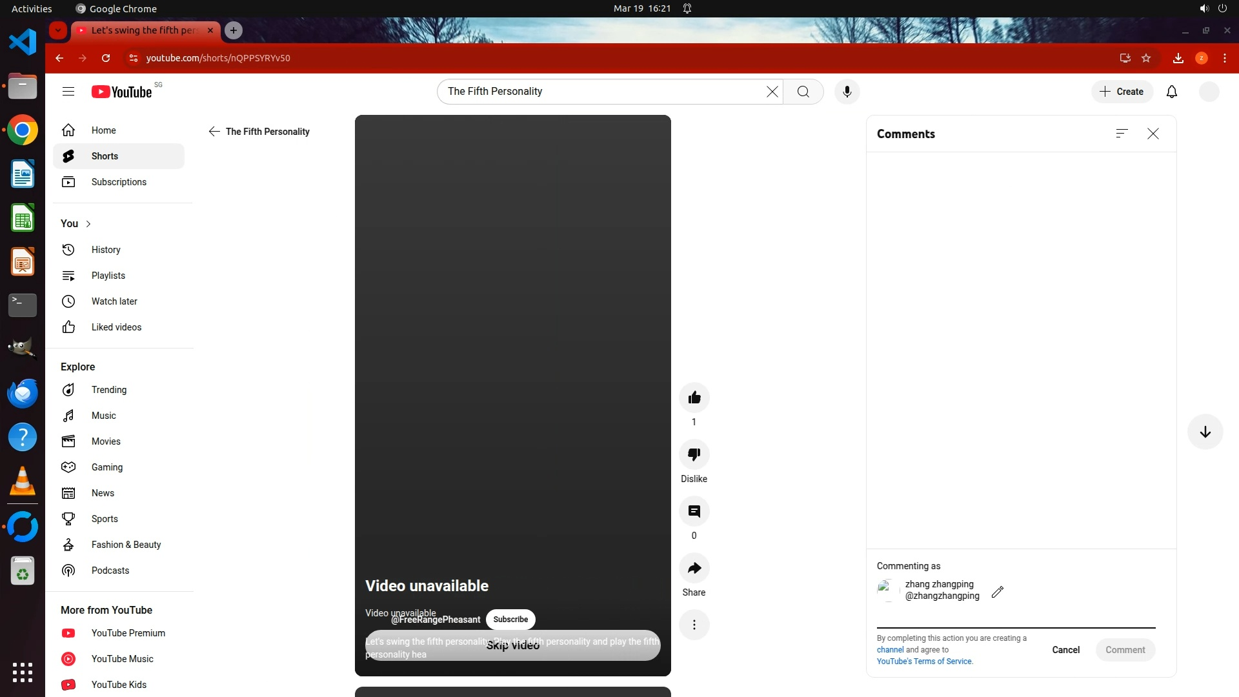Search with voice microphone icon
The height and width of the screenshot is (697, 1239).
coord(847,92)
